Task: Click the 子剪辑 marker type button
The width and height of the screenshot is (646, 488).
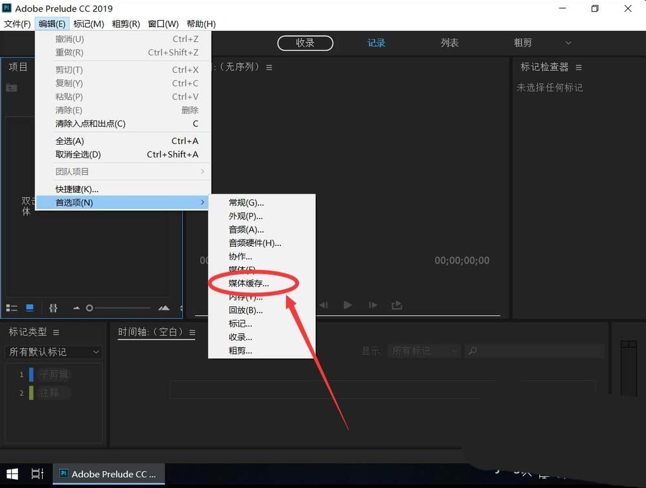Action: click(x=54, y=374)
